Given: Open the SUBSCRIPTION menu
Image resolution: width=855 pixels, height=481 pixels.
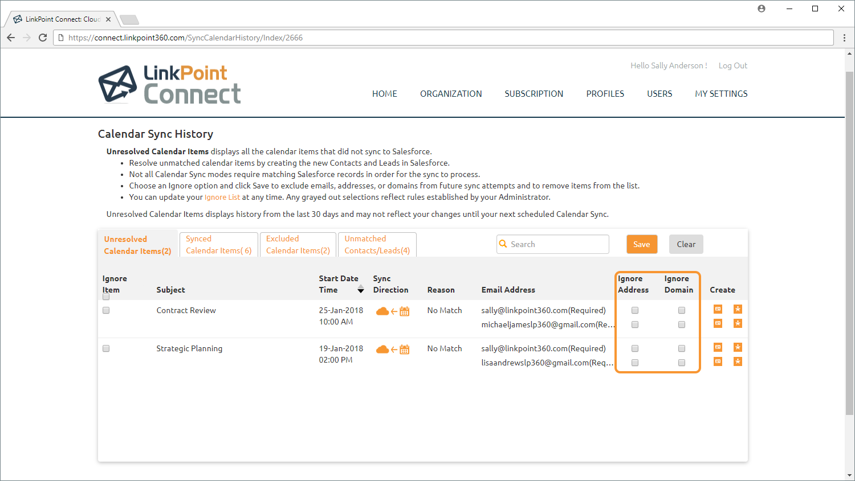Looking at the screenshot, I should click(534, 94).
